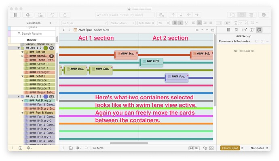Open the Bold Italic typeface dropdown
The height and width of the screenshot is (161, 279).
(x=146, y=23)
